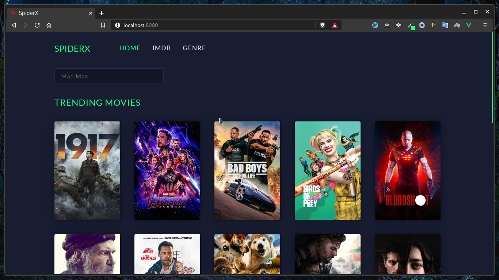Maximize the browser window
This screenshot has width=499, height=280.
coord(476,12)
